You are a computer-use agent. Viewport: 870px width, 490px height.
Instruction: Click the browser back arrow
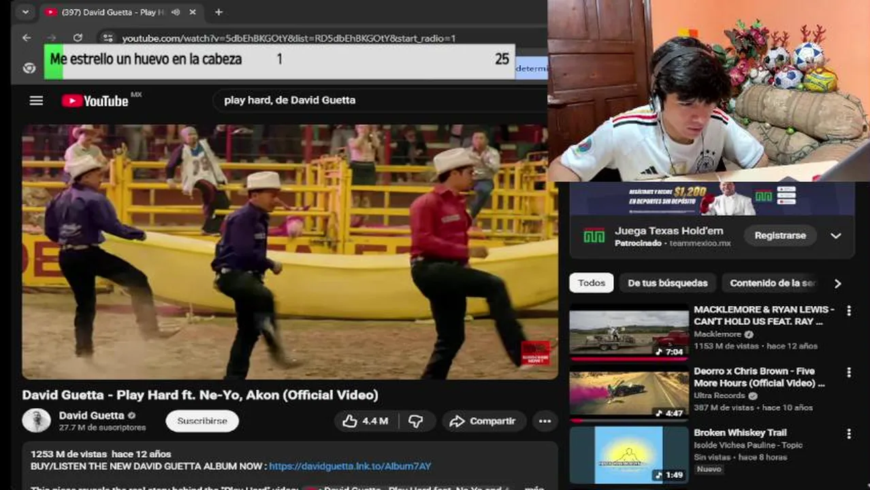(27, 38)
